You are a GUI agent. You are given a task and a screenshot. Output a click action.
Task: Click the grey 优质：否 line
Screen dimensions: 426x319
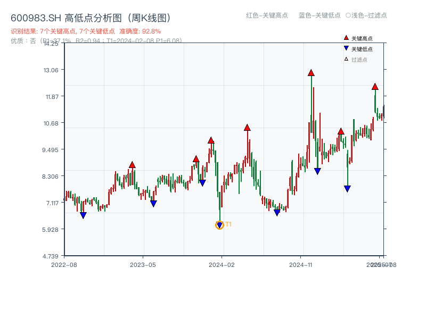[96, 41]
